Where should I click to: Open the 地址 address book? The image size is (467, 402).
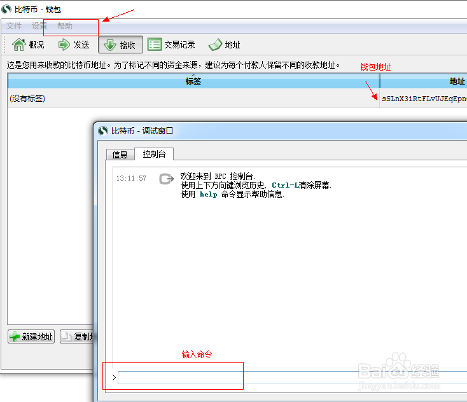225,45
